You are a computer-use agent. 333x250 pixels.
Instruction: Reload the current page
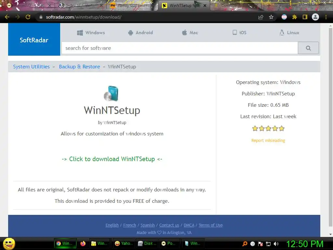28,17
